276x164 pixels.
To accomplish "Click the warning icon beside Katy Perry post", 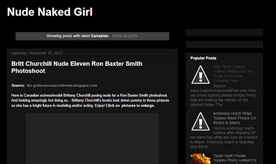I will pyautogui.click(x=201, y=74).
